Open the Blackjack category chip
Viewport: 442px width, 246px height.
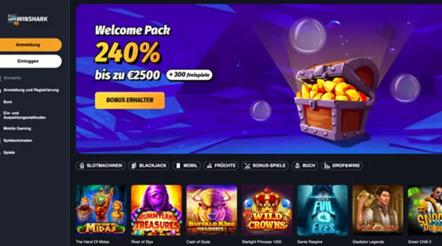(x=149, y=166)
